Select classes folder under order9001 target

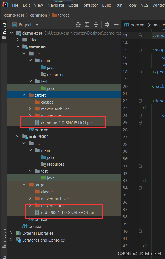click(64, 192)
